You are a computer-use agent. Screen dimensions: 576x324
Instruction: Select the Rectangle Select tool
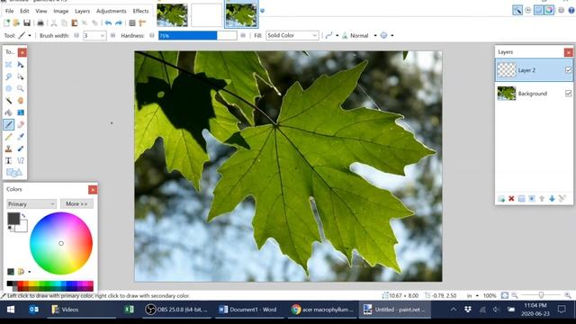pos(8,65)
